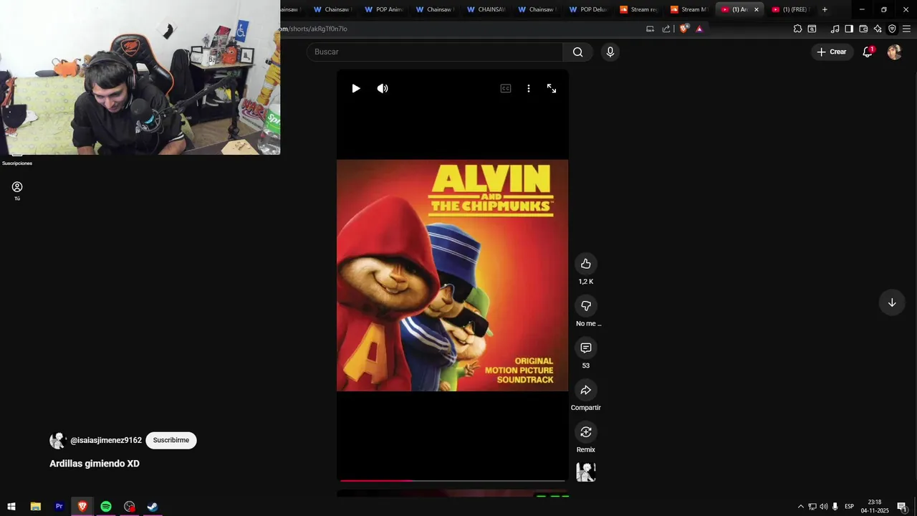Open the Tú section in sidebar
Viewport: 917px width, 516px height.
pos(17,191)
